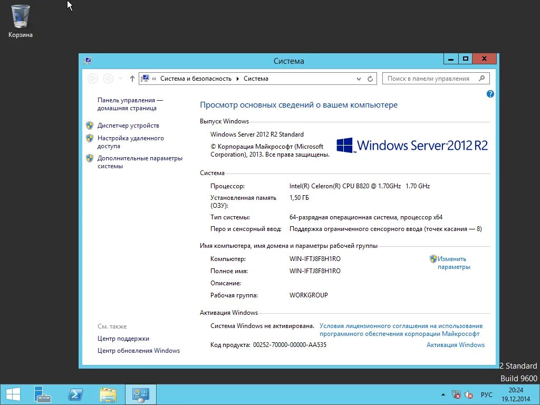Open the Recycle Bin (Корзина) desktop icon
This screenshot has height=405, width=540.
pos(21,21)
